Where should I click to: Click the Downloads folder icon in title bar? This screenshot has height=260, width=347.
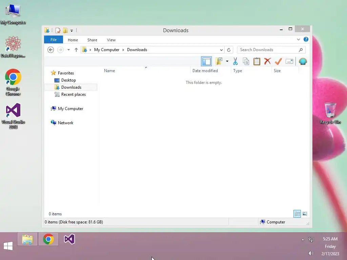(47, 30)
